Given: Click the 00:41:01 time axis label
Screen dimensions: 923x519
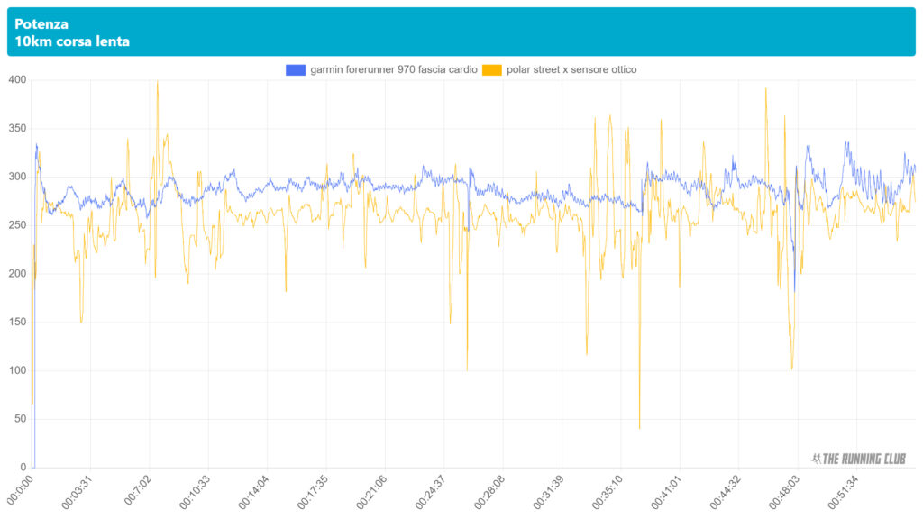Looking at the screenshot, I should [x=666, y=492].
